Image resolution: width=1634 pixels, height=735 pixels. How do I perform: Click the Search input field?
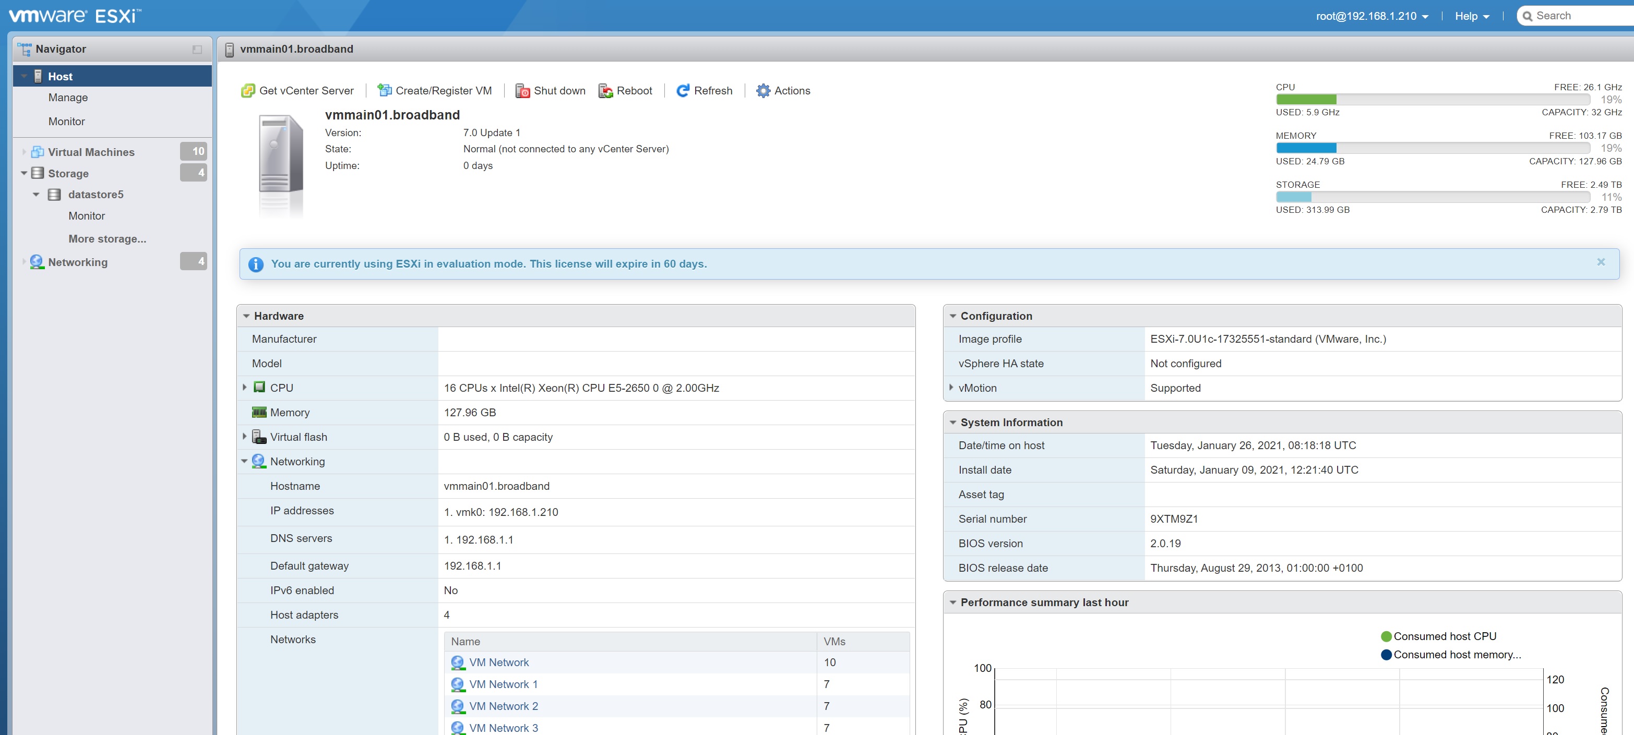(x=1579, y=16)
